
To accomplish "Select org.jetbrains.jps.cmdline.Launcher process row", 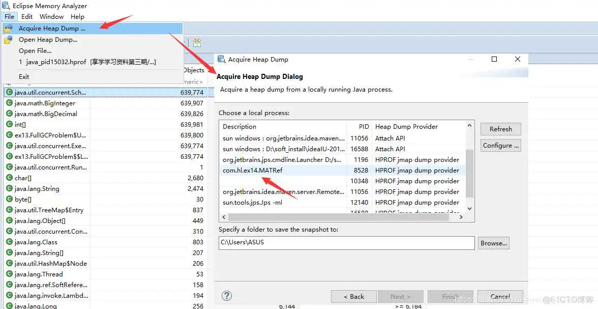I will (x=343, y=160).
